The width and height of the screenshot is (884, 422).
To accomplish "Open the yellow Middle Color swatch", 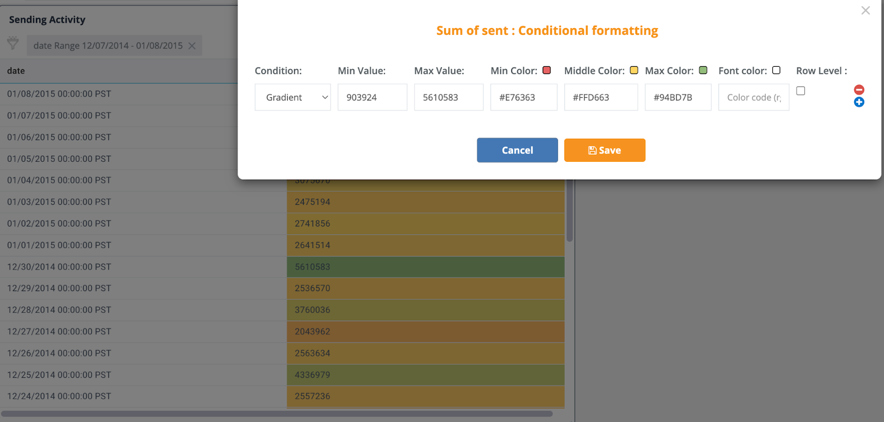I will (x=634, y=70).
